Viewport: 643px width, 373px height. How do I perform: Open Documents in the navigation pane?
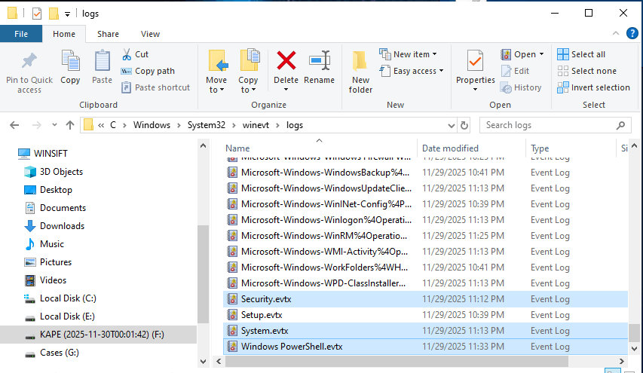pos(55,208)
